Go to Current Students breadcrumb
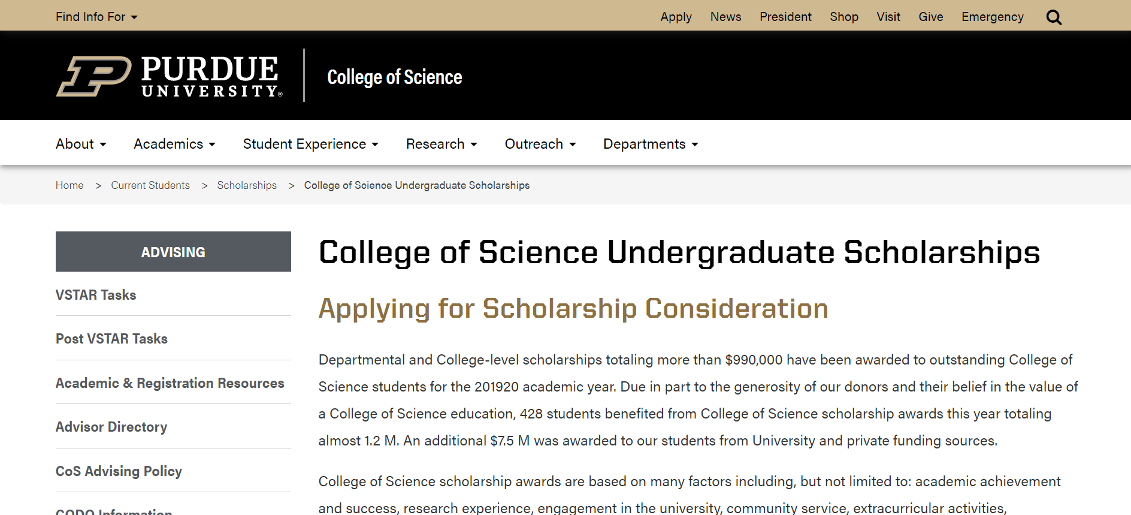 pyautogui.click(x=150, y=185)
